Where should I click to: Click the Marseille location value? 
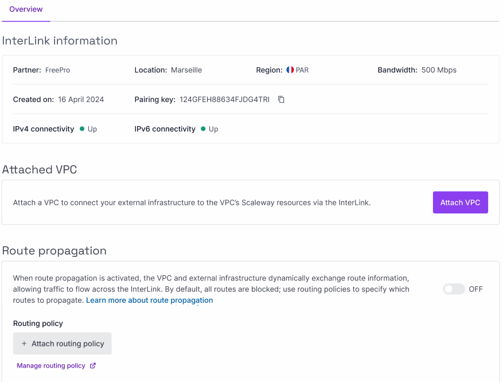[186, 70]
